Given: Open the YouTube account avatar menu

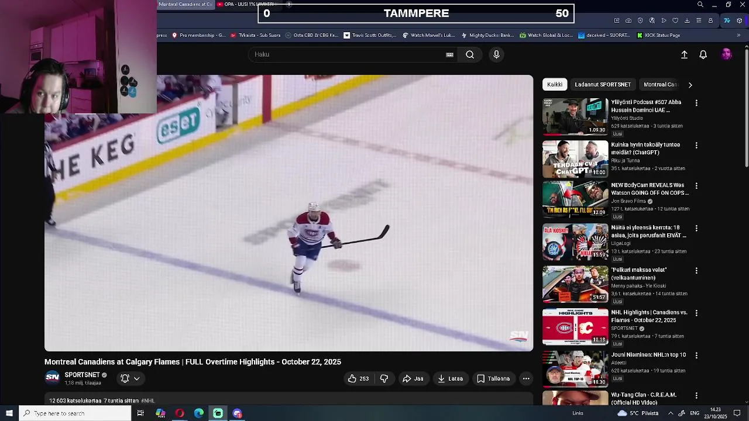Looking at the screenshot, I should point(726,54).
